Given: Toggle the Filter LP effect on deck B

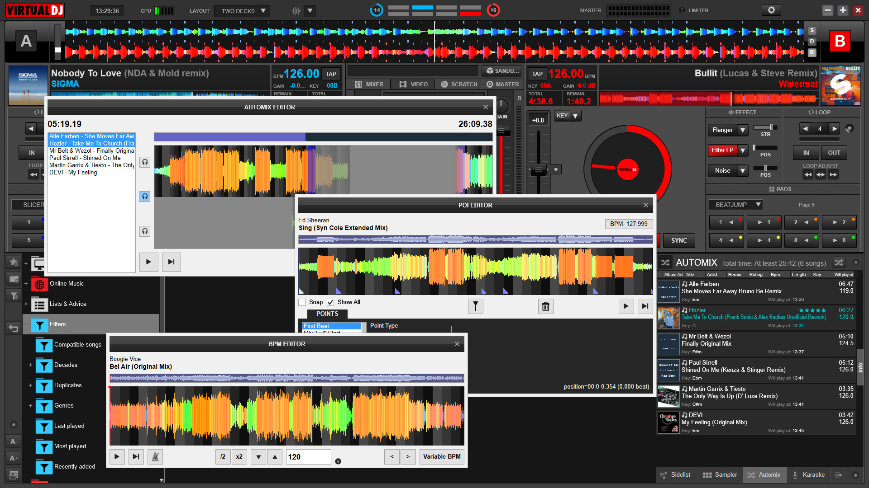Looking at the screenshot, I should click(x=722, y=150).
